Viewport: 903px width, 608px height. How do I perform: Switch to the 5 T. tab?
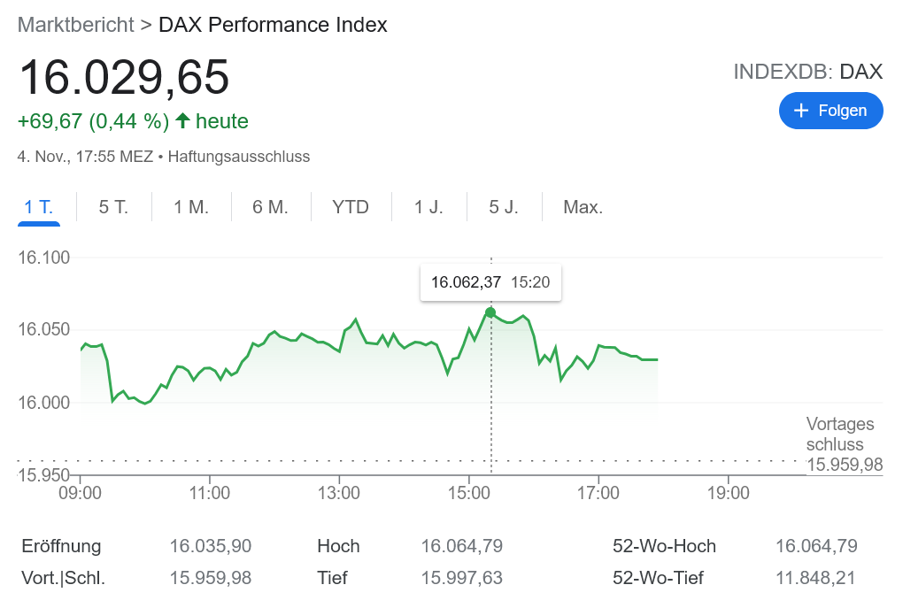click(113, 208)
